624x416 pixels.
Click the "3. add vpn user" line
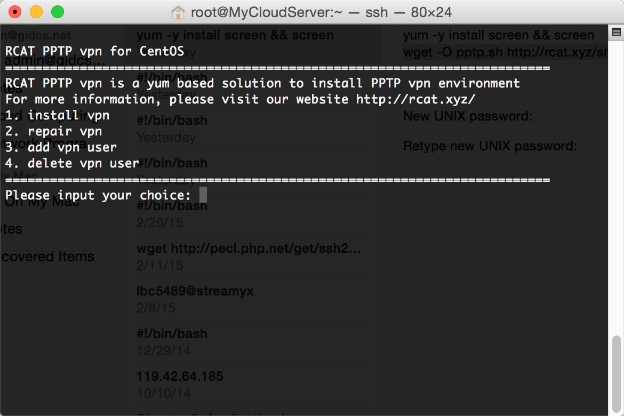point(61,147)
